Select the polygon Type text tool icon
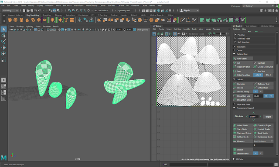Screen dimensions: 279x167 [66, 20]
